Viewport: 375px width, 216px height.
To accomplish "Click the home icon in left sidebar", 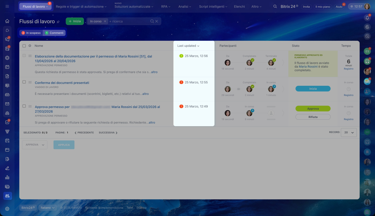I will pyautogui.click(x=7, y=21).
